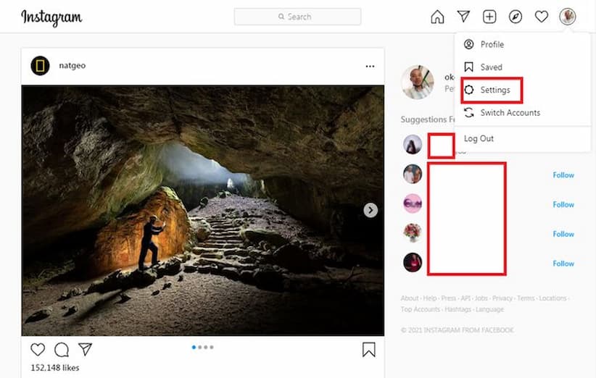Like the natgeo post with heart icon
Viewport: 596px width, 378px height.
click(x=38, y=350)
